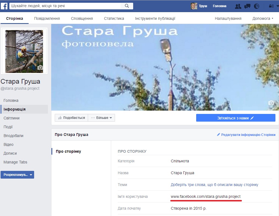Image resolution: width=279 pixels, height=216 pixels.
Task: Open the Розрекламувати dropdown button
Action: click(17, 175)
